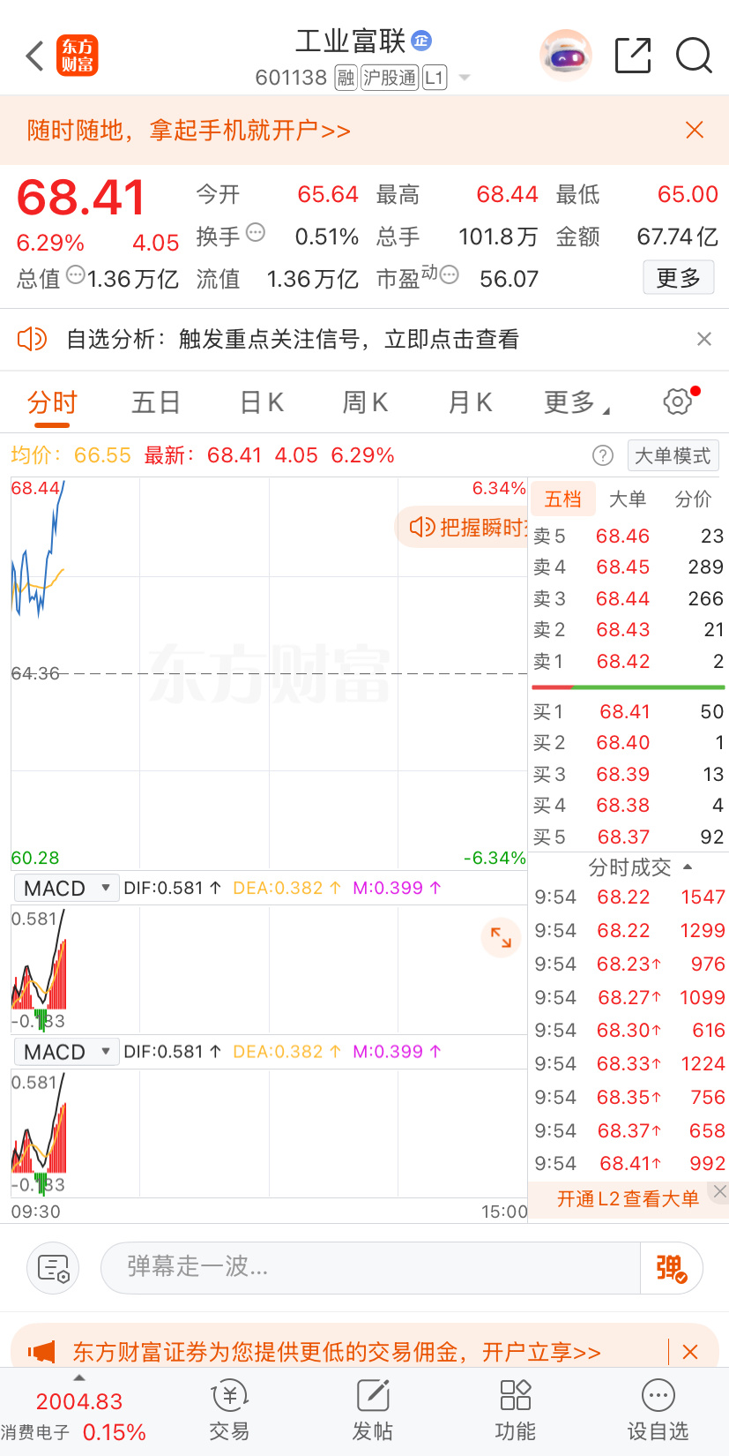Go back with the left arrow
The image size is (729, 1456).
click(34, 56)
